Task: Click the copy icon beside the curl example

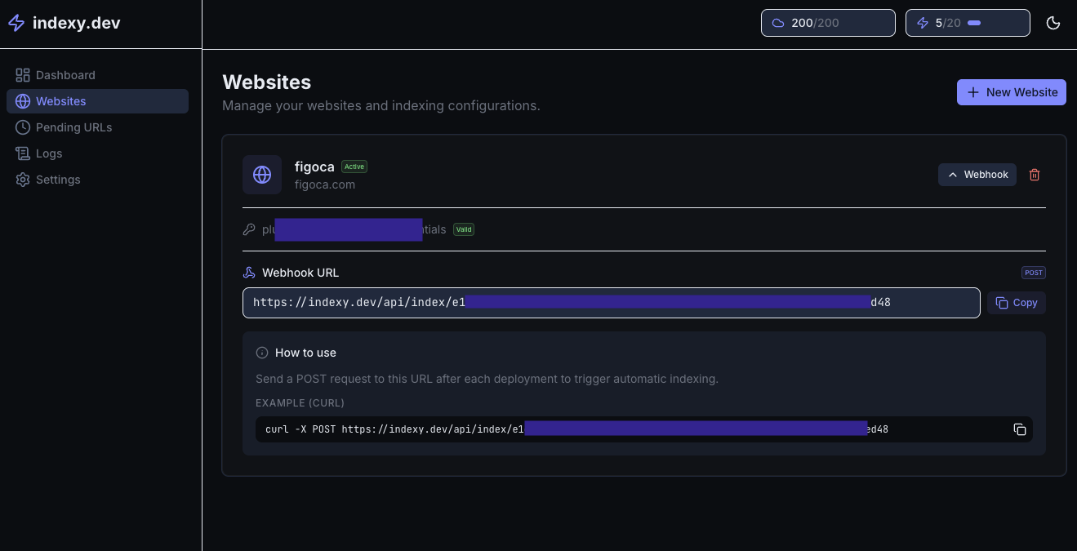Action: (1019, 429)
